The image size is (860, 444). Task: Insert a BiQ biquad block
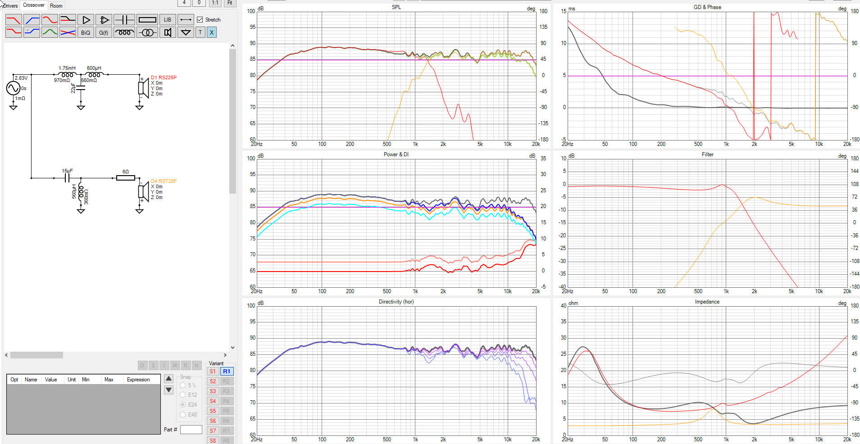click(x=86, y=32)
